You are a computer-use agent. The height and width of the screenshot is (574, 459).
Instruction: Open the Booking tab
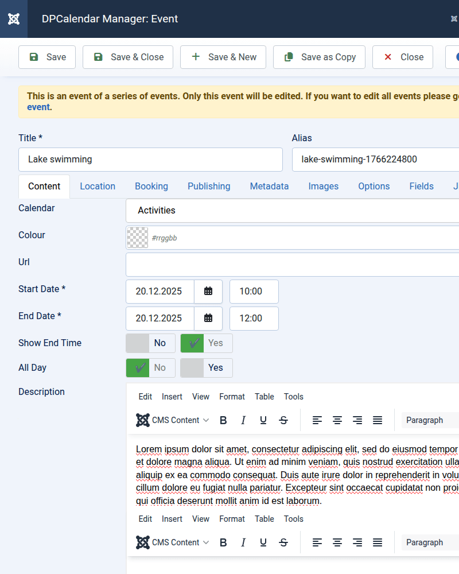pyautogui.click(x=151, y=187)
